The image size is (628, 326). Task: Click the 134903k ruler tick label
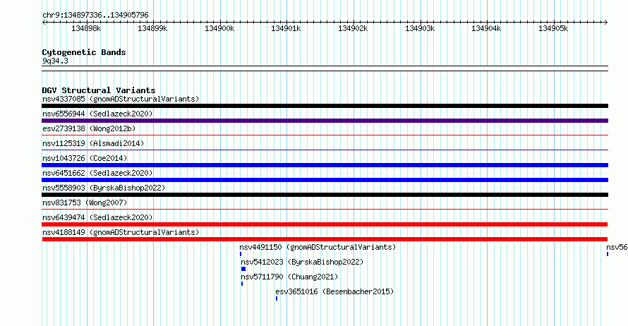(420, 29)
